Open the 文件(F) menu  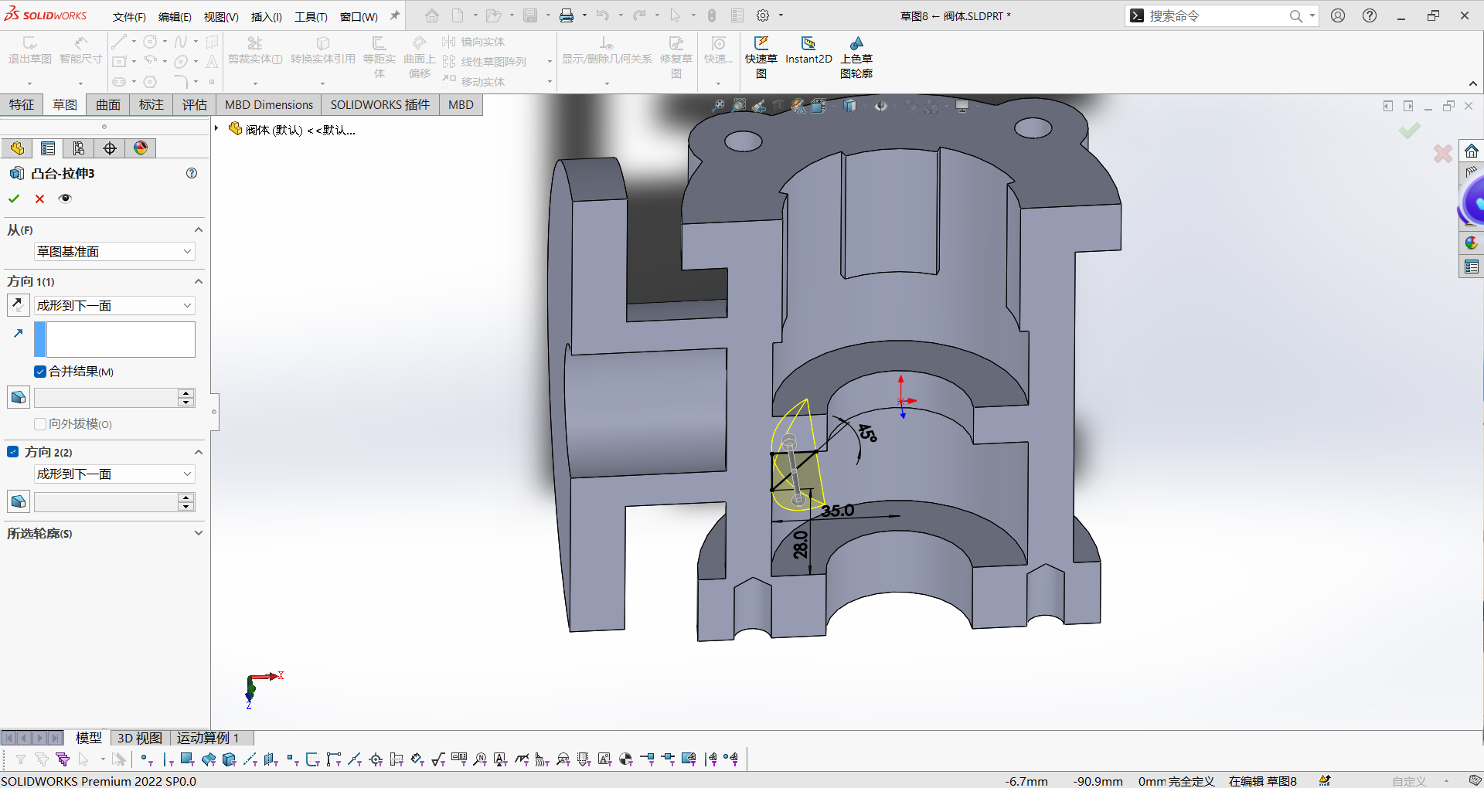tap(129, 16)
